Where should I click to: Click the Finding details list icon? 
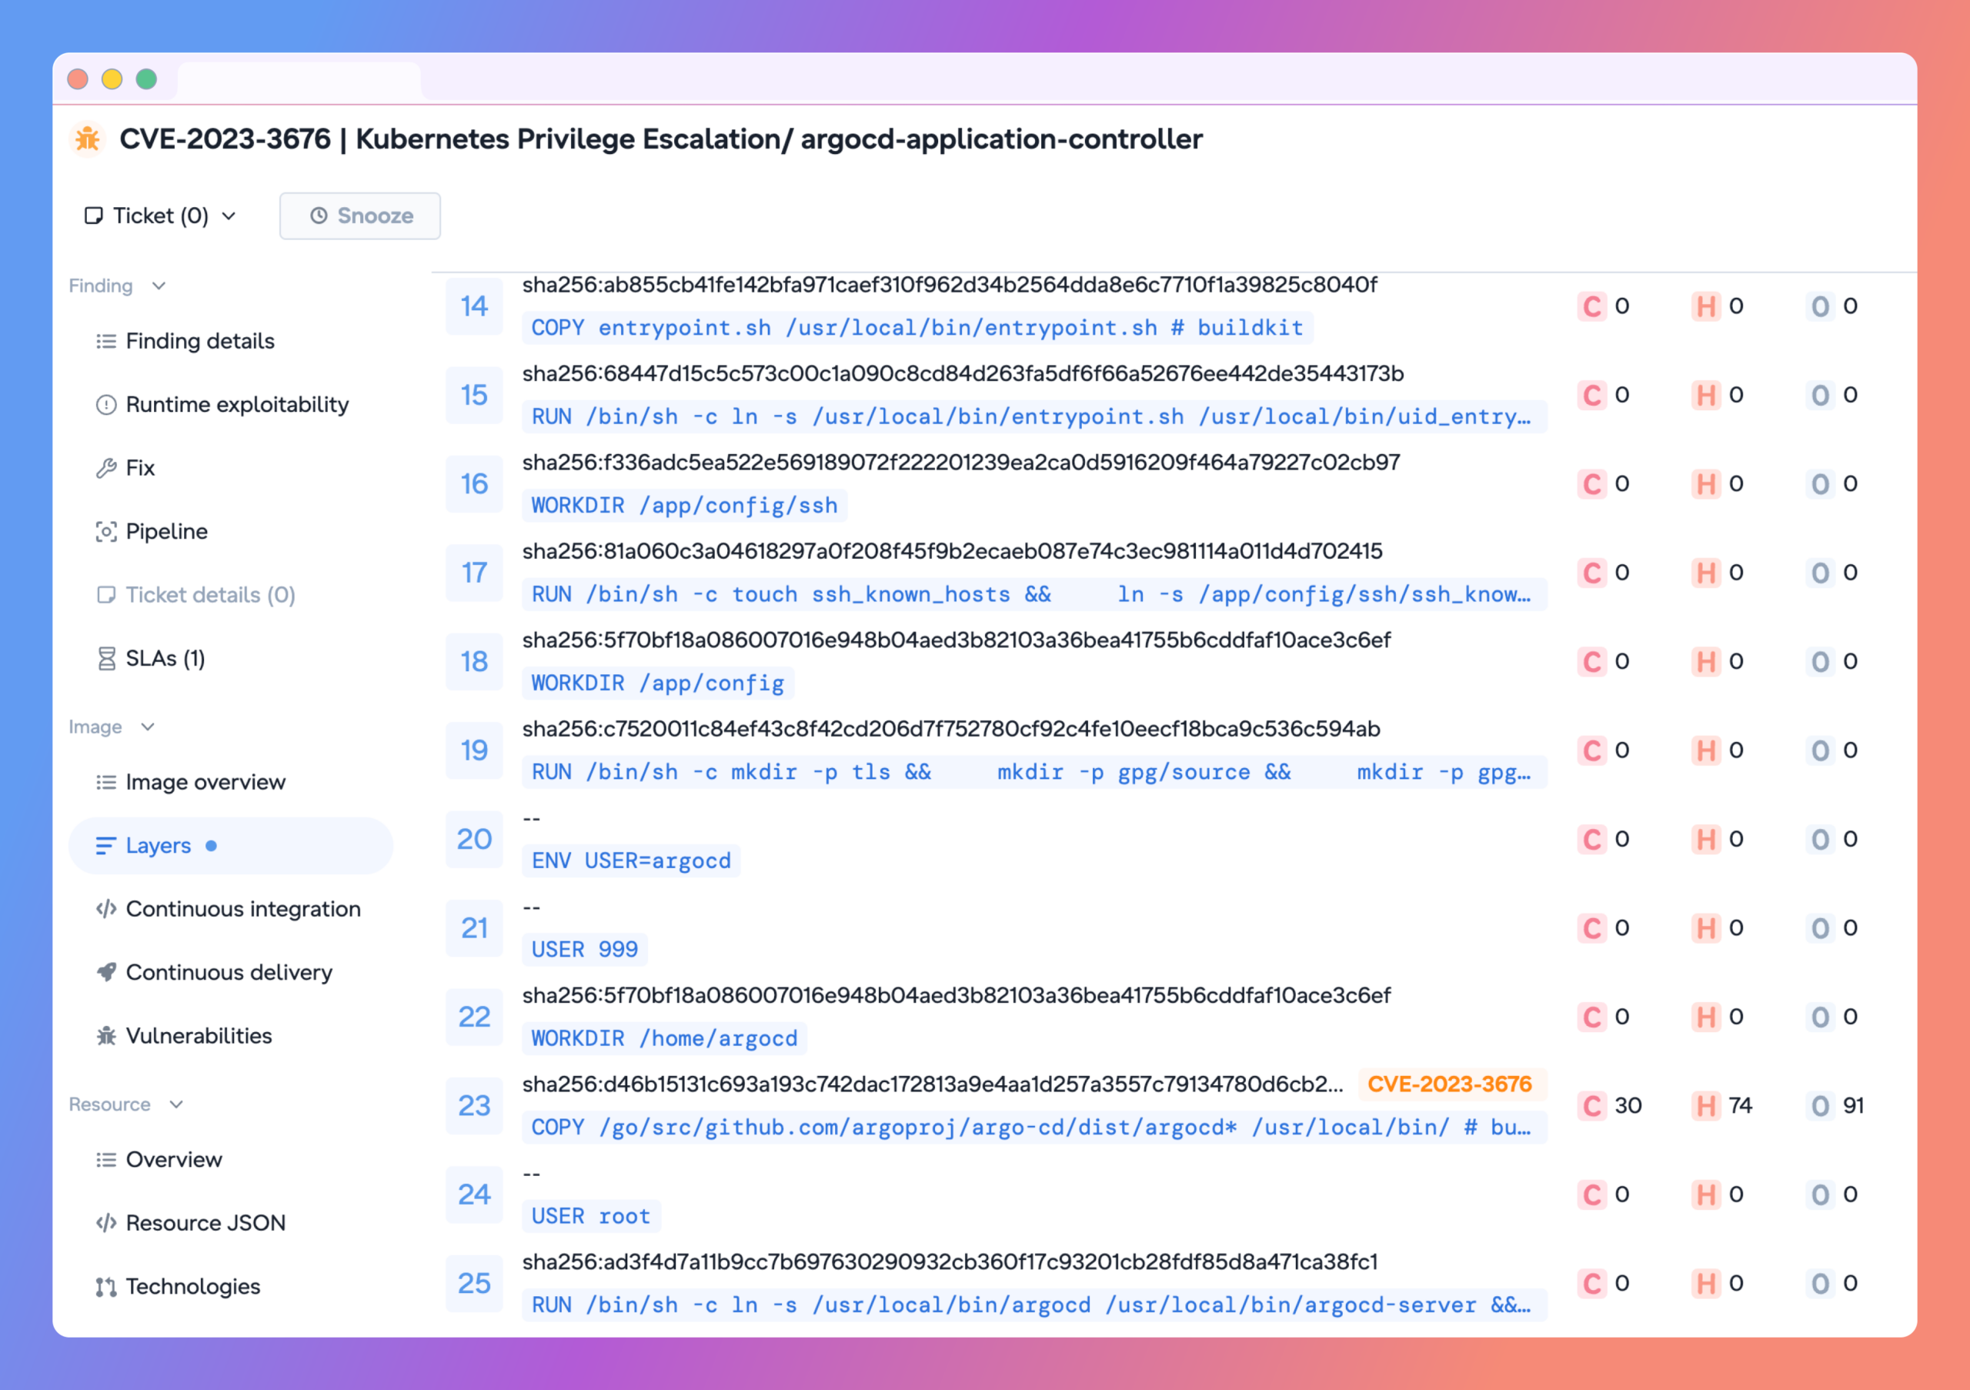pyautogui.click(x=105, y=342)
